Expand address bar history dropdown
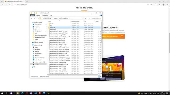 pos(83,18)
